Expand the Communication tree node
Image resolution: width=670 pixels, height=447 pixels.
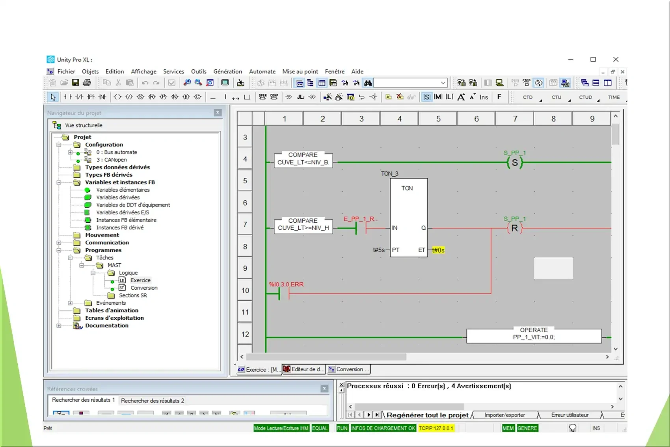coord(59,243)
